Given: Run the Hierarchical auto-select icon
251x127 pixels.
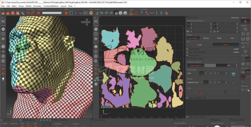Looking at the screenshot, I should 233,74.
